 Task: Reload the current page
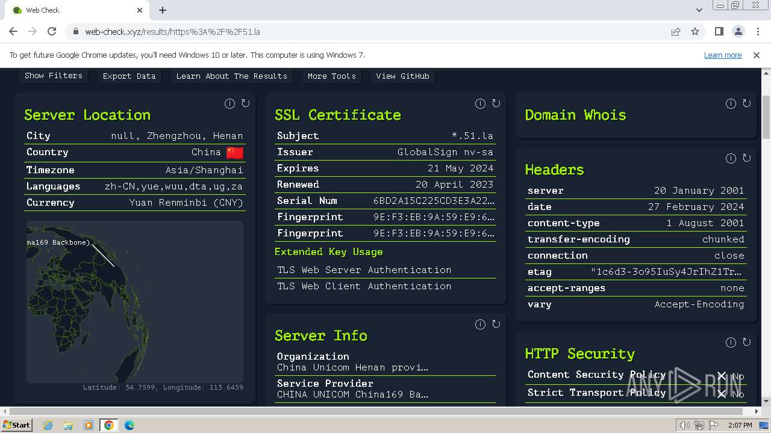coord(52,31)
